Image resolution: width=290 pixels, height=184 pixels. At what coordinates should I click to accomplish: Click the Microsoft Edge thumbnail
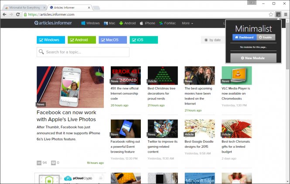200,178
